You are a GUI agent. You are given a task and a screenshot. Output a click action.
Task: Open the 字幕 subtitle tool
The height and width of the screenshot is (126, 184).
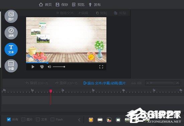(x=11, y=66)
